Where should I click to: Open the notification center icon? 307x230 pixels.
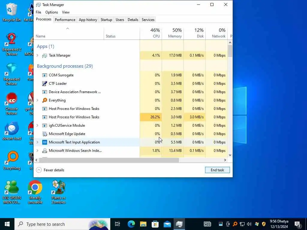coord(298,224)
